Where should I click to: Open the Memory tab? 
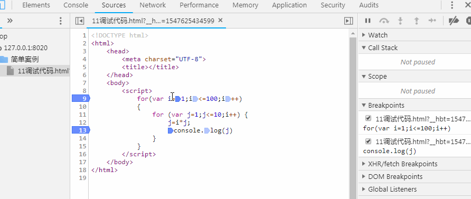(x=246, y=5)
